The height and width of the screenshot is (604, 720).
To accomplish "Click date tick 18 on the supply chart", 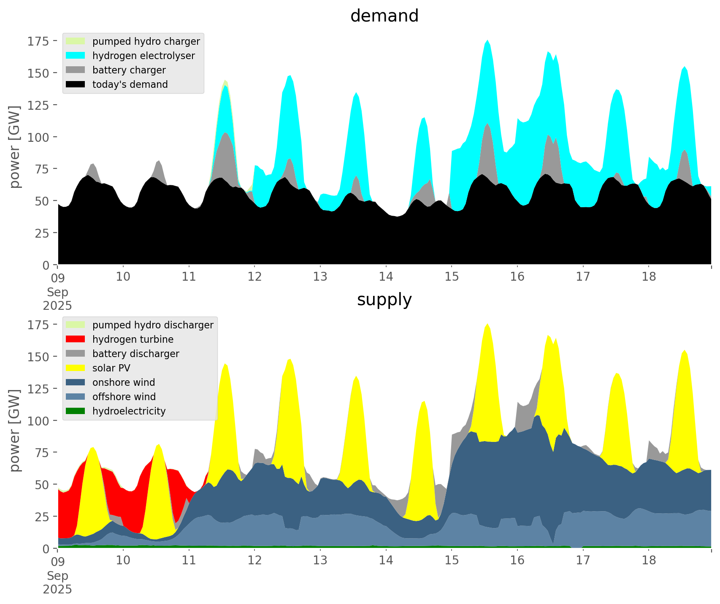I will pyautogui.click(x=649, y=561).
